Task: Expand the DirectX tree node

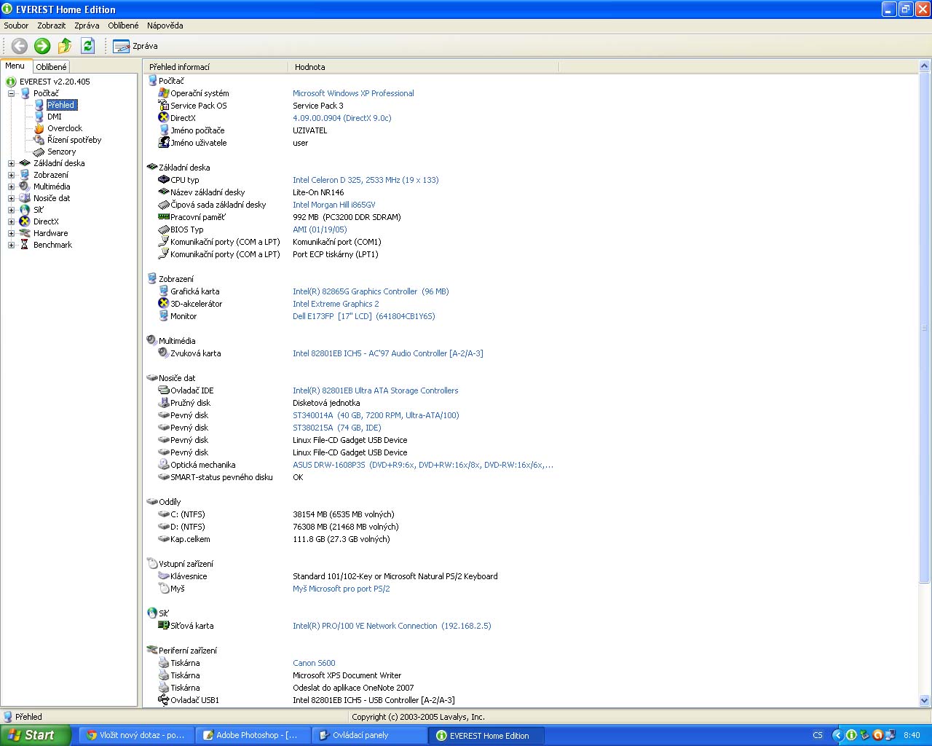Action: tap(11, 221)
